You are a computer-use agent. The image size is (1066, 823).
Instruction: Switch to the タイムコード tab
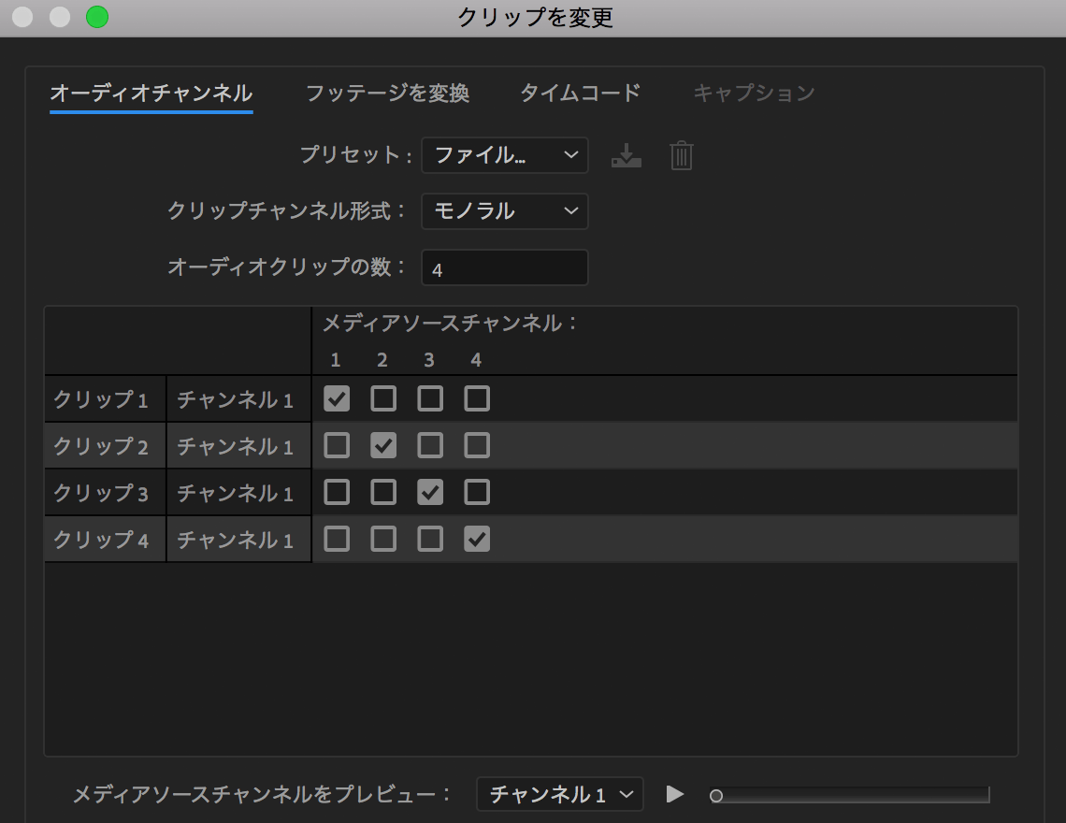(580, 94)
